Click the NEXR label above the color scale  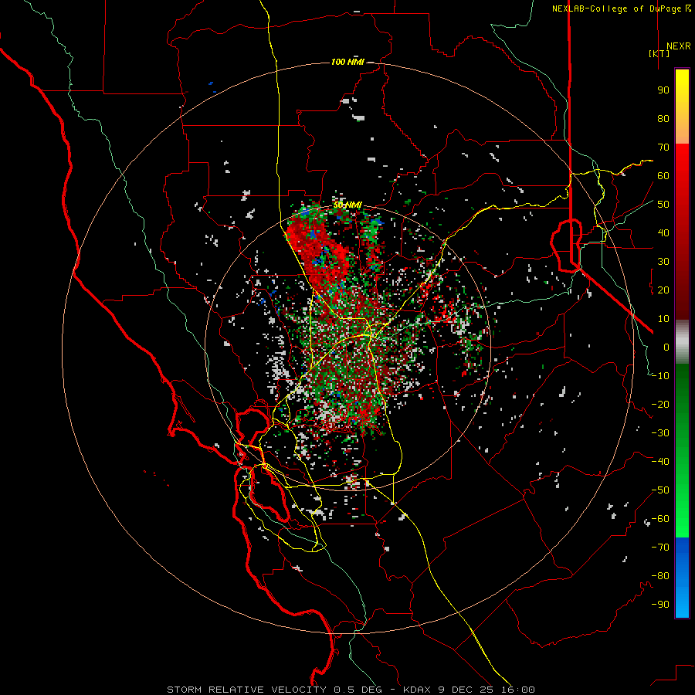pos(679,46)
